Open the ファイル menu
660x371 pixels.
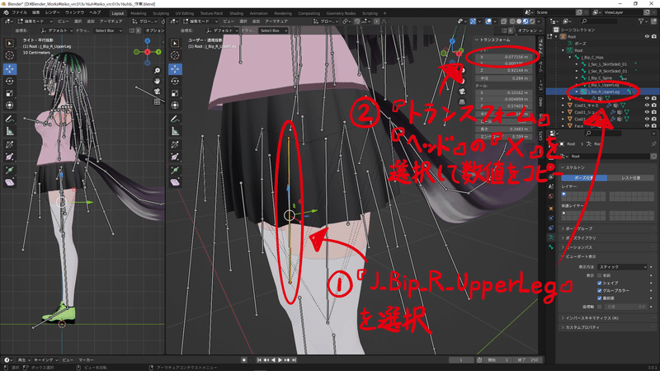point(19,12)
